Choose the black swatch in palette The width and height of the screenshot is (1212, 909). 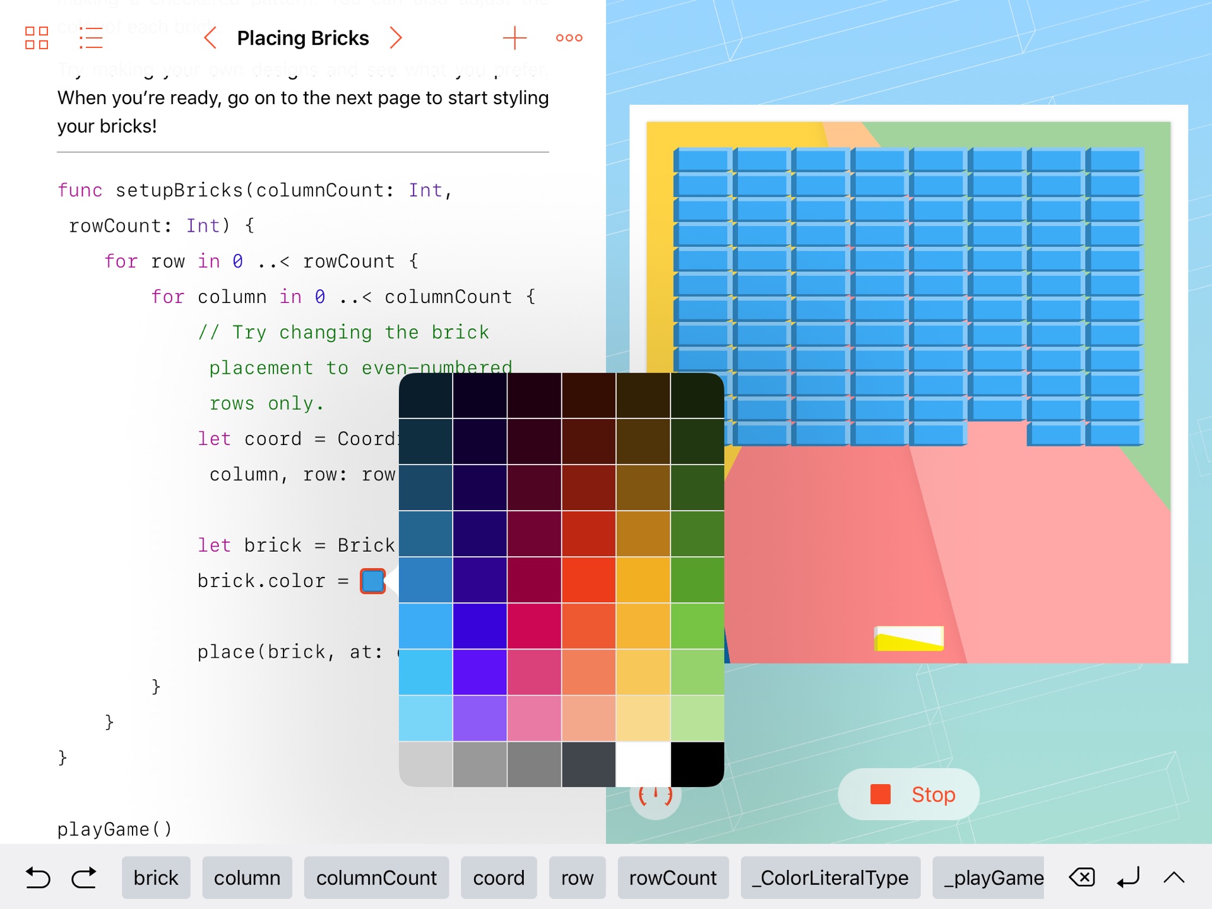coord(697,764)
